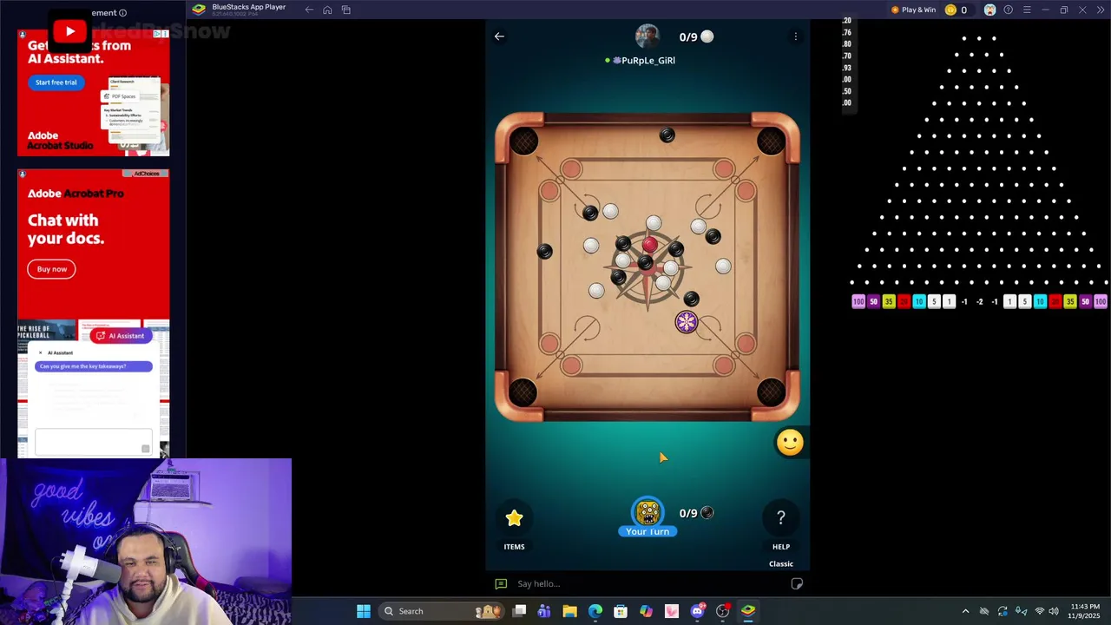
Task: Open BlueStacks recent apps icon
Action: click(346, 10)
